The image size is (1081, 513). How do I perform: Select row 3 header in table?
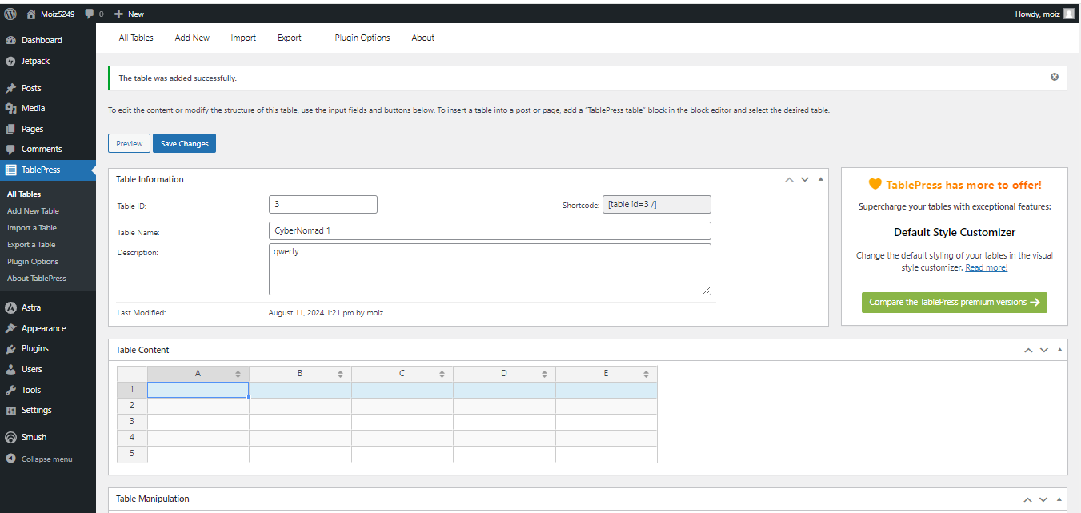tap(132, 422)
